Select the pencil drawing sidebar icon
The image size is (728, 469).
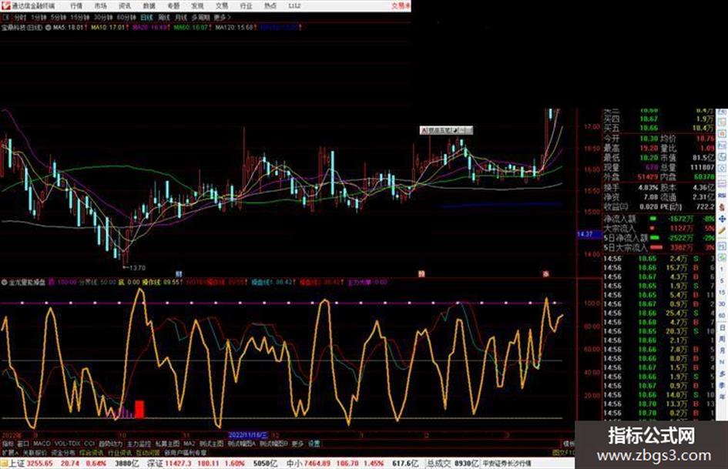pos(722,230)
